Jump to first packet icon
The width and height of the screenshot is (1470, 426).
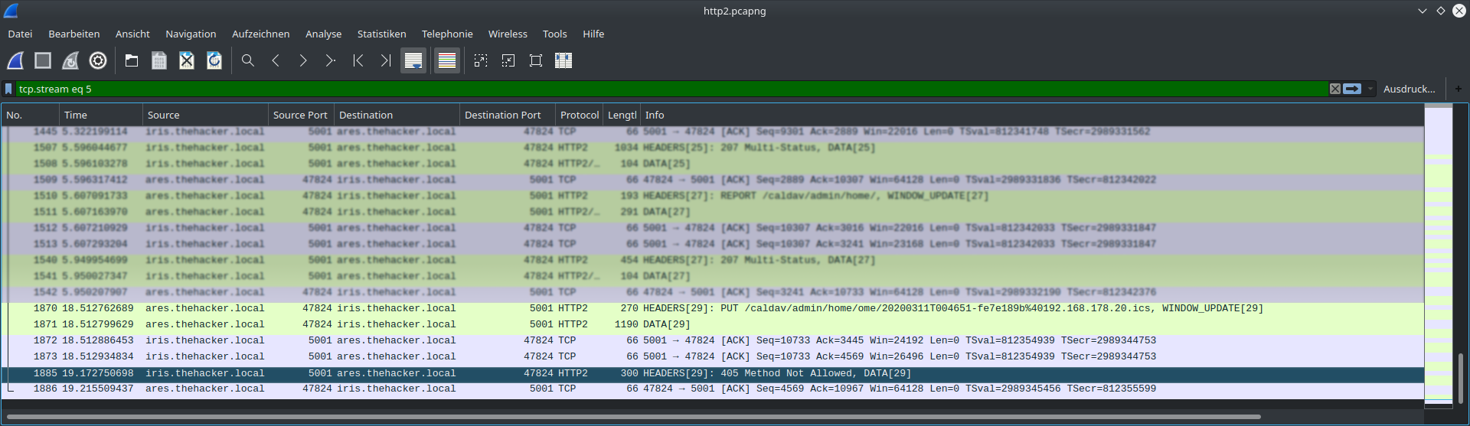coord(358,60)
